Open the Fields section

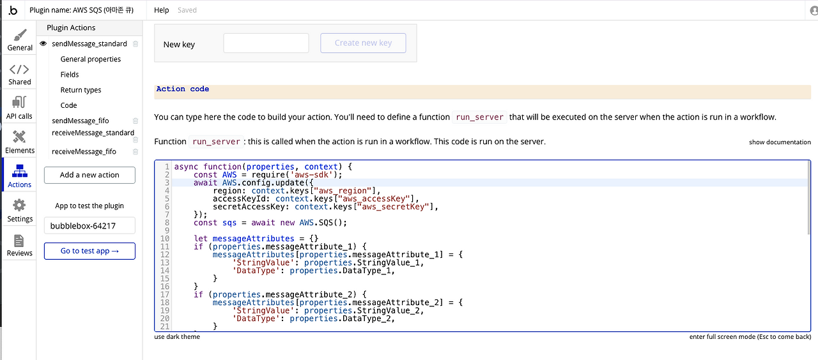coord(70,74)
